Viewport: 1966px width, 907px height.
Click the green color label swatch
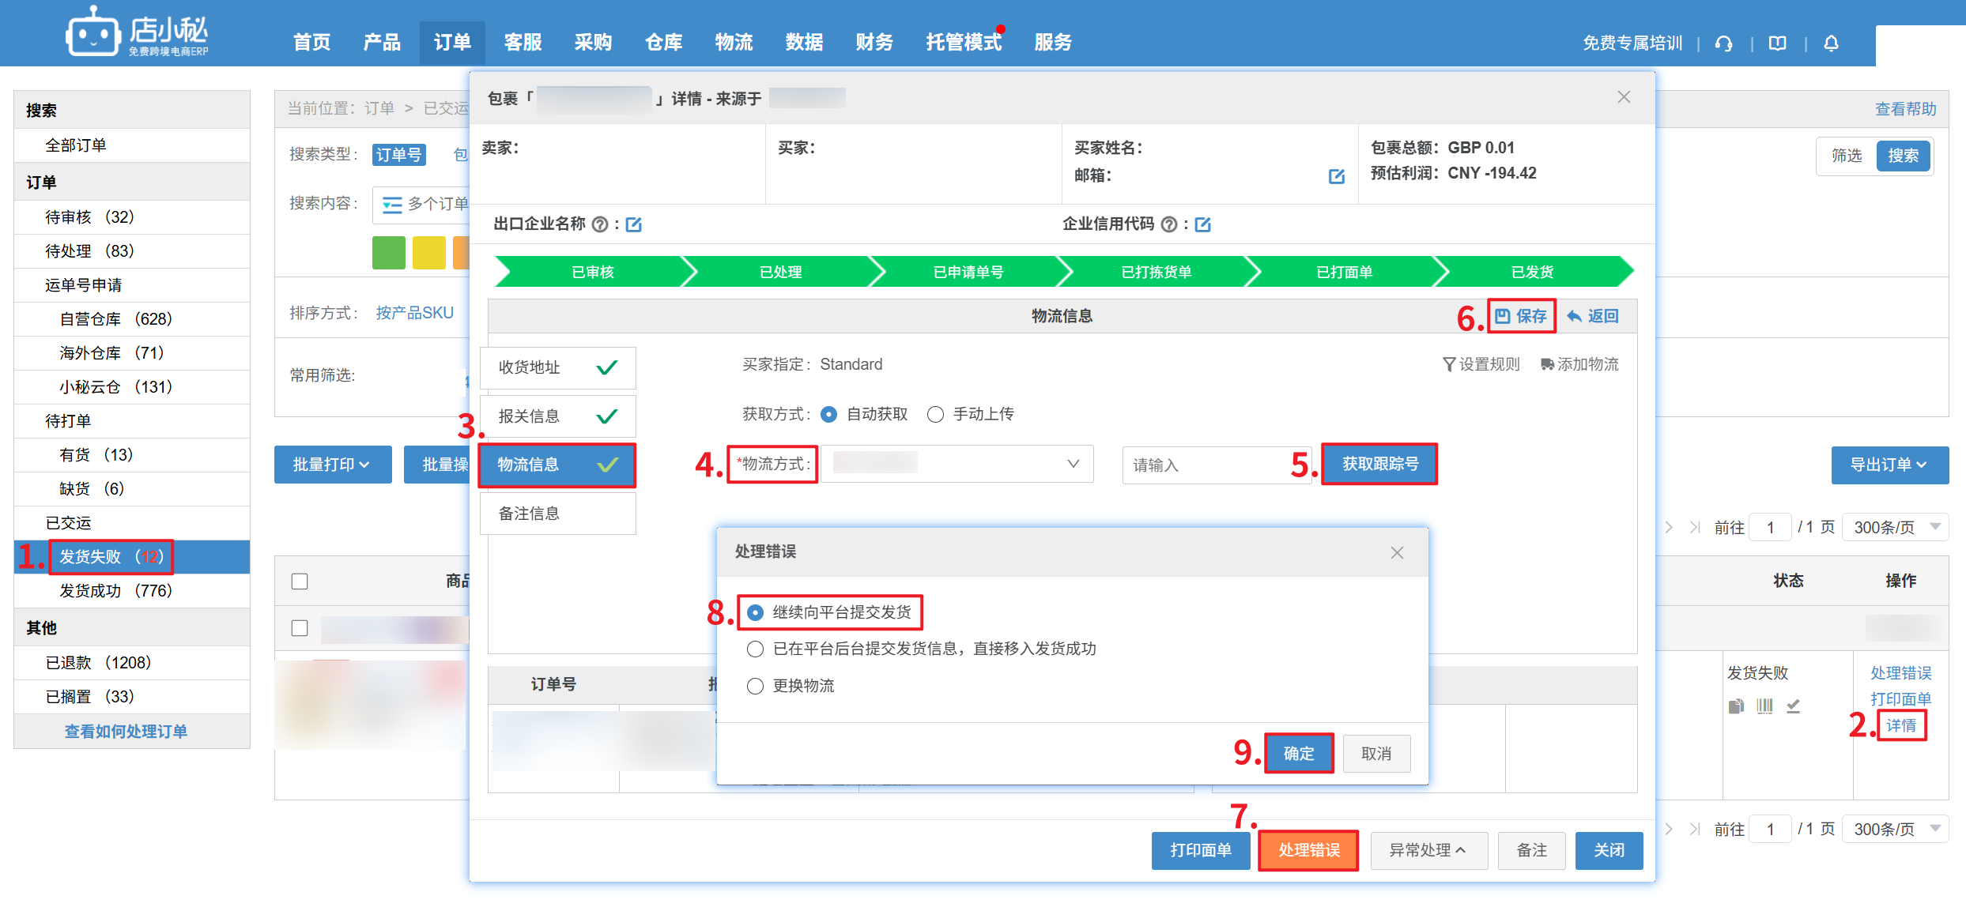pyautogui.click(x=388, y=253)
